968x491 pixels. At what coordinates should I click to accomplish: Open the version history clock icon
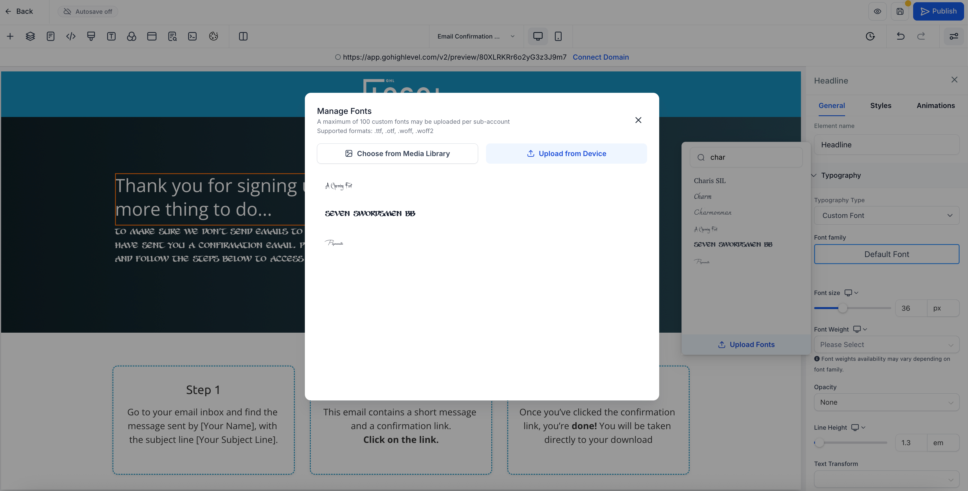click(x=871, y=36)
